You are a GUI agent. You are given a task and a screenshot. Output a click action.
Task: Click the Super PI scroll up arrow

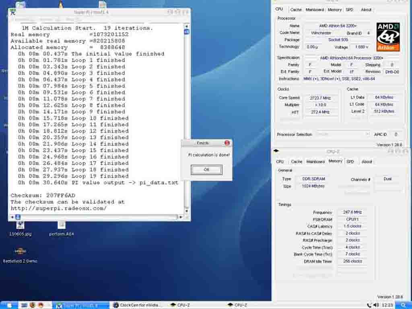[187, 26]
